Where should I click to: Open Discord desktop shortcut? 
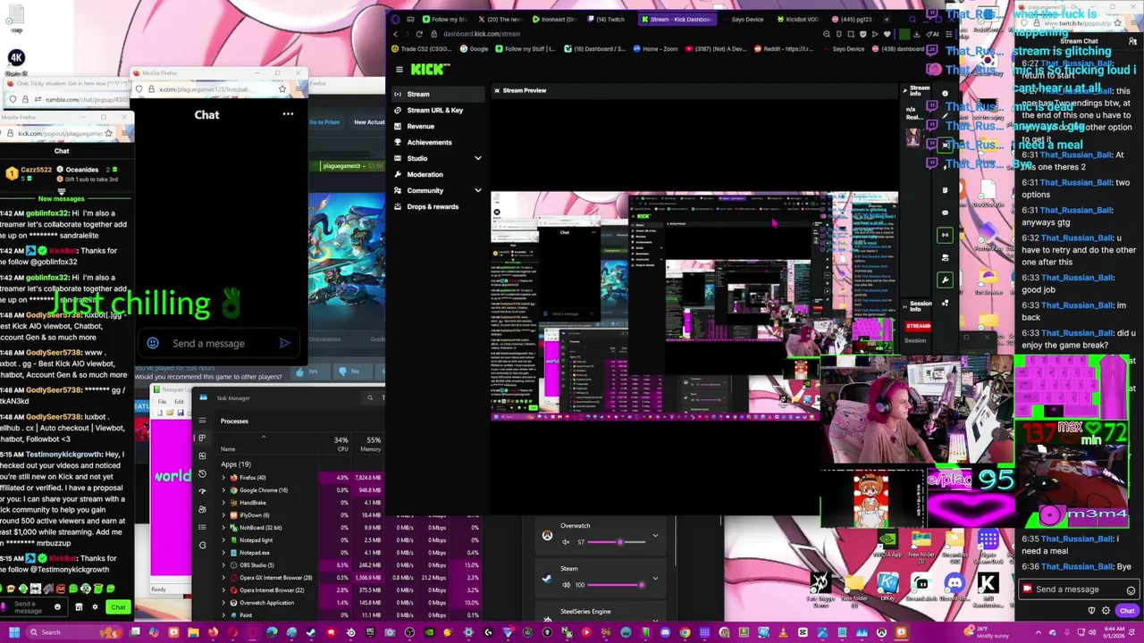955,585
